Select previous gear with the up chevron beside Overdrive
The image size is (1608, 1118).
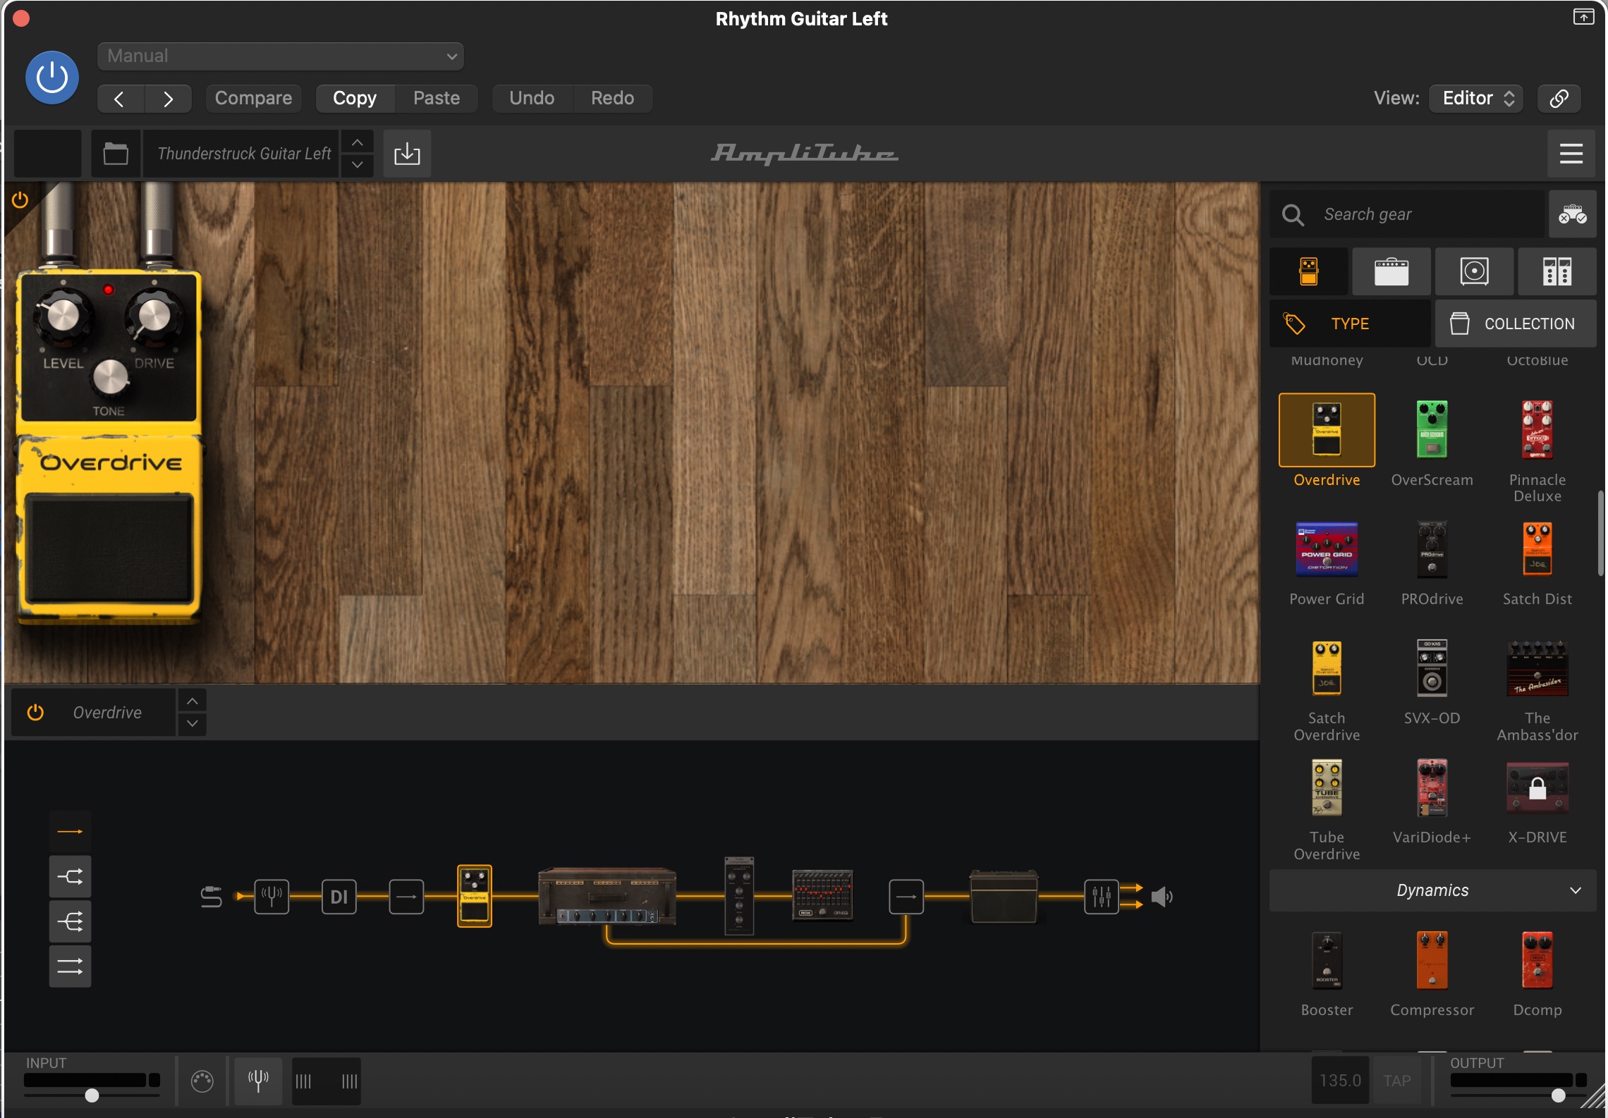pyautogui.click(x=192, y=701)
